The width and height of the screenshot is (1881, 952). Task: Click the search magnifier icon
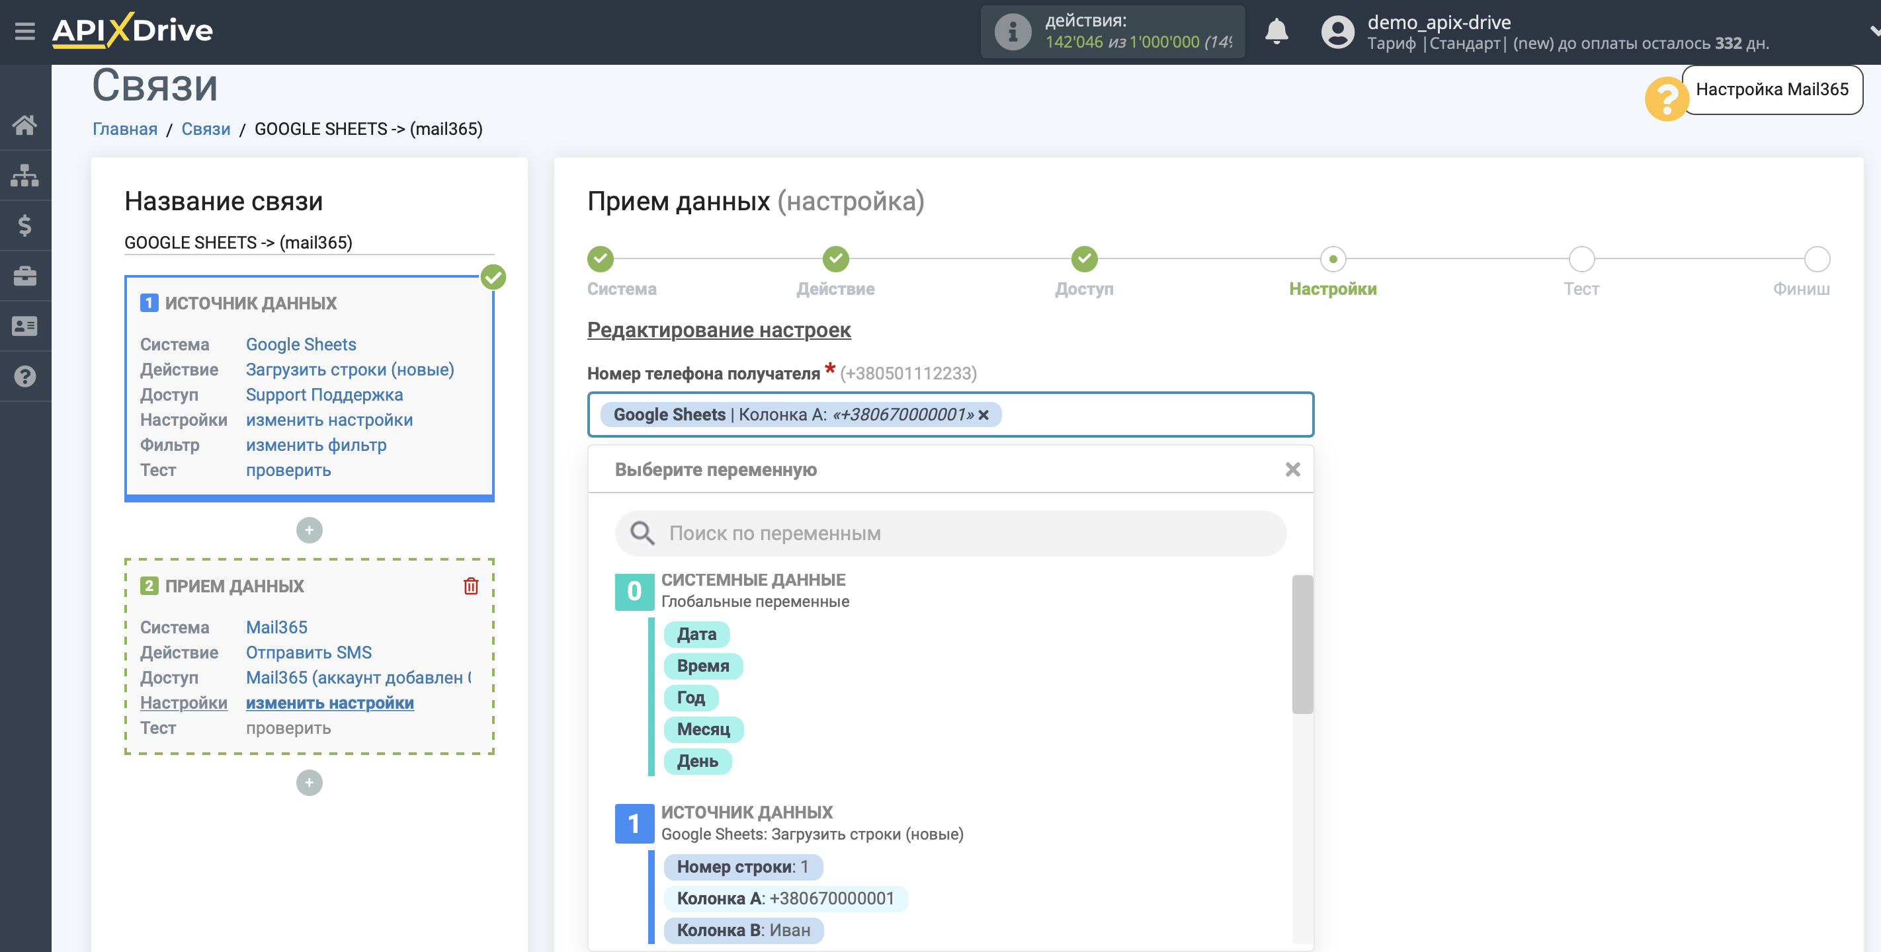[642, 534]
